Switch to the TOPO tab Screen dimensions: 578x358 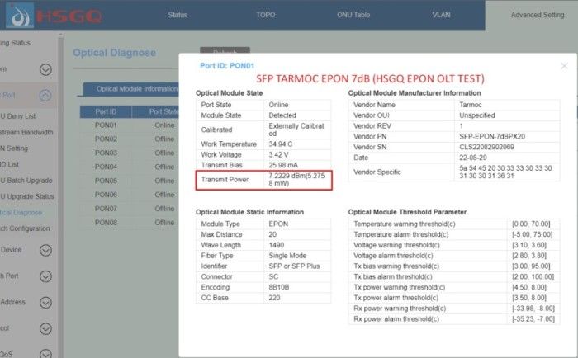(265, 15)
